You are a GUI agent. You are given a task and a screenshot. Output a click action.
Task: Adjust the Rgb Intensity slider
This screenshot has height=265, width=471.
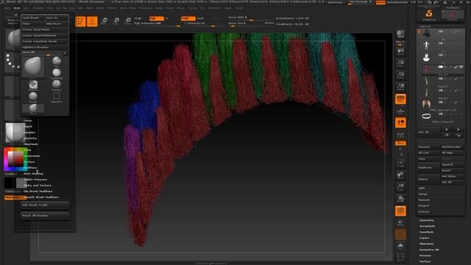click(157, 24)
